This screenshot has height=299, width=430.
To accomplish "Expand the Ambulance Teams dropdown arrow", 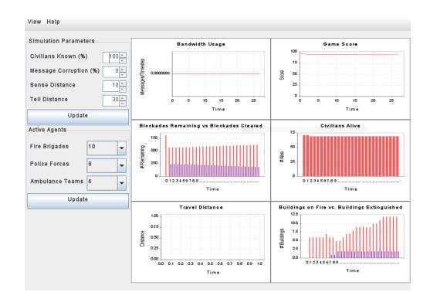I will pos(122,183).
